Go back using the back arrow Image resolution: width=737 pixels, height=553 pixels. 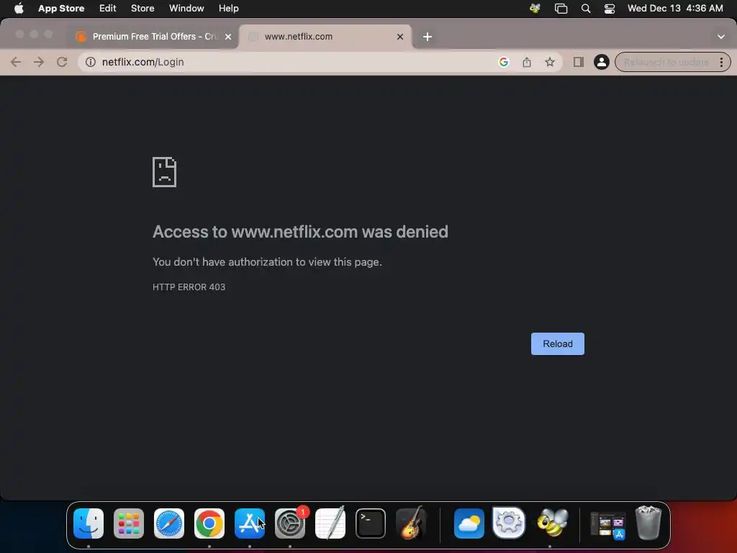tap(16, 62)
